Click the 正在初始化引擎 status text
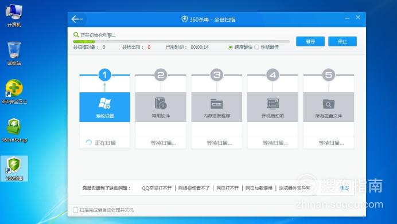 coord(98,35)
